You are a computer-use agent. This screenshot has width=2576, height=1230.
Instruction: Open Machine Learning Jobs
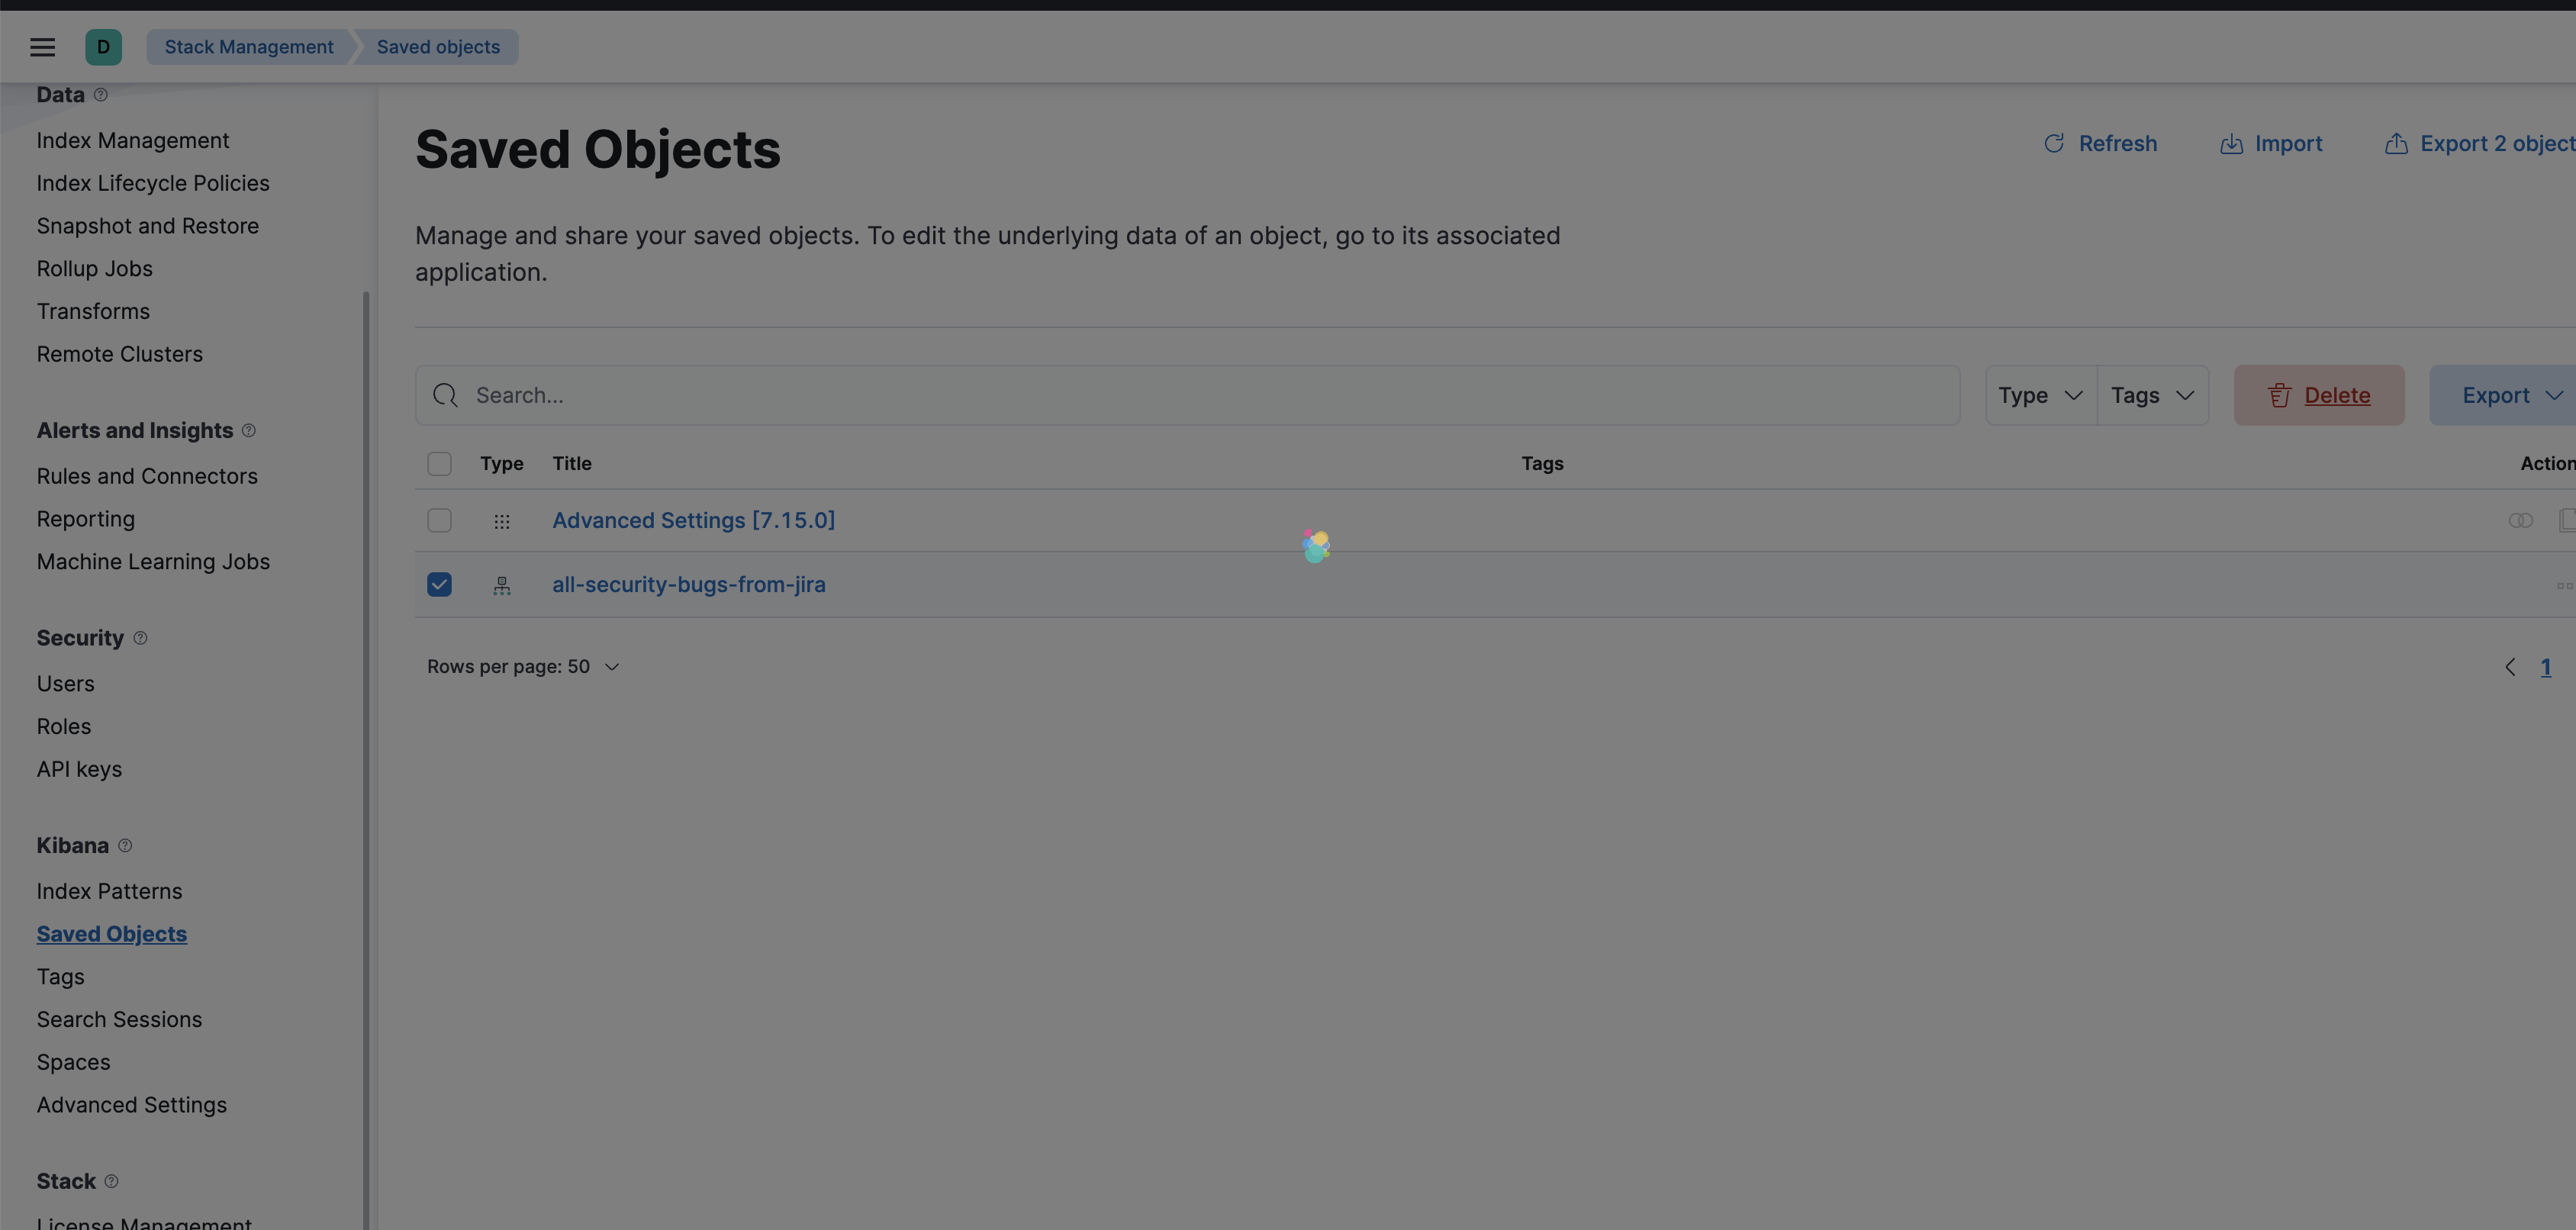pyautogui.click(x=153, y=562)
